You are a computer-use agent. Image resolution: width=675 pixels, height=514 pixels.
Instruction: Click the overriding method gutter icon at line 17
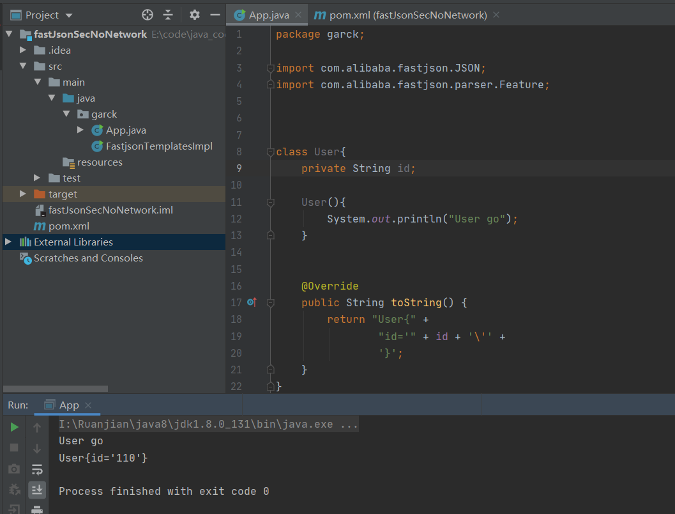tap(251, 302)
